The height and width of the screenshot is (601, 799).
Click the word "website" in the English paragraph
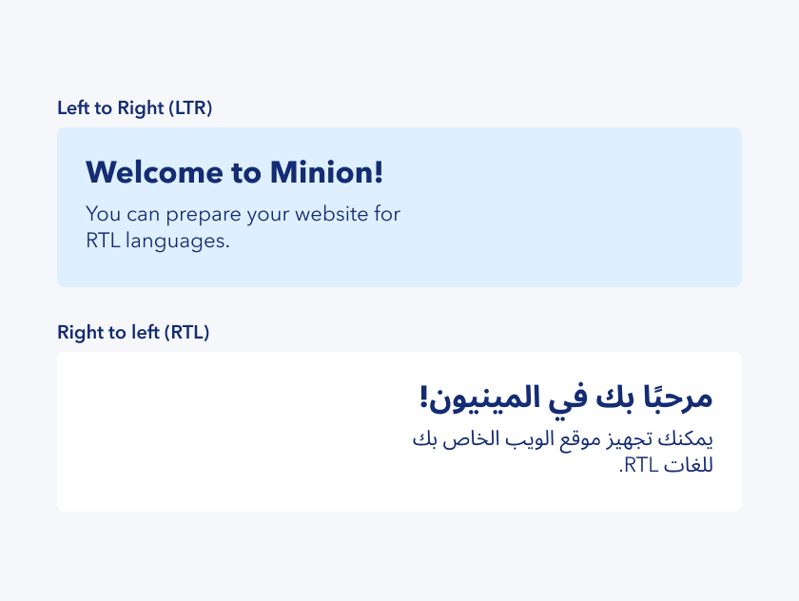coord(329,214)
